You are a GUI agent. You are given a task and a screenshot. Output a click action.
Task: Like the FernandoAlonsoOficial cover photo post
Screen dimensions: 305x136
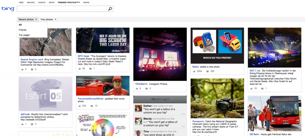pos(80,106)
